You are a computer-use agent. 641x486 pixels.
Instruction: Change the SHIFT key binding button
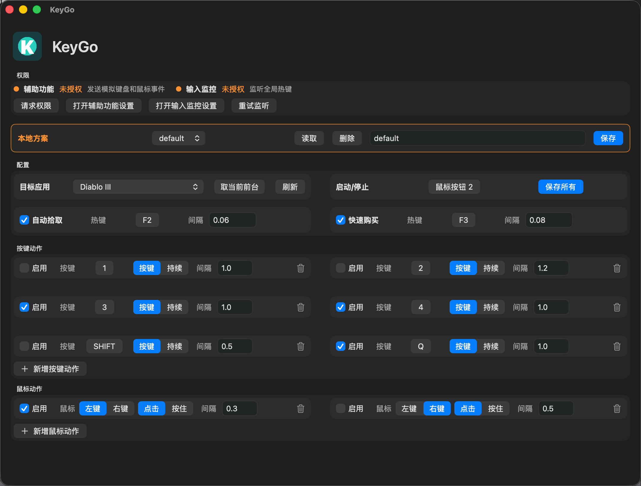pos(104,346)
